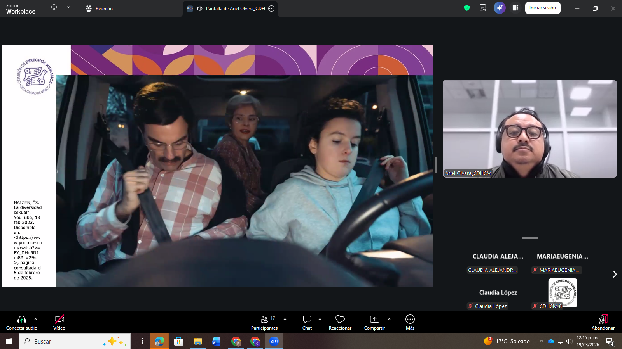Click Conectar audio to join audio
Screen dimensions: 622x349
22,322
